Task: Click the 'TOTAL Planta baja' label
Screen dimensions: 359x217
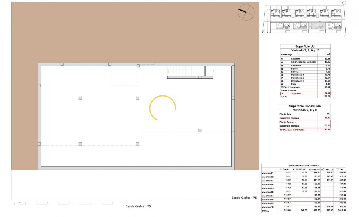Action: [290, 87]
